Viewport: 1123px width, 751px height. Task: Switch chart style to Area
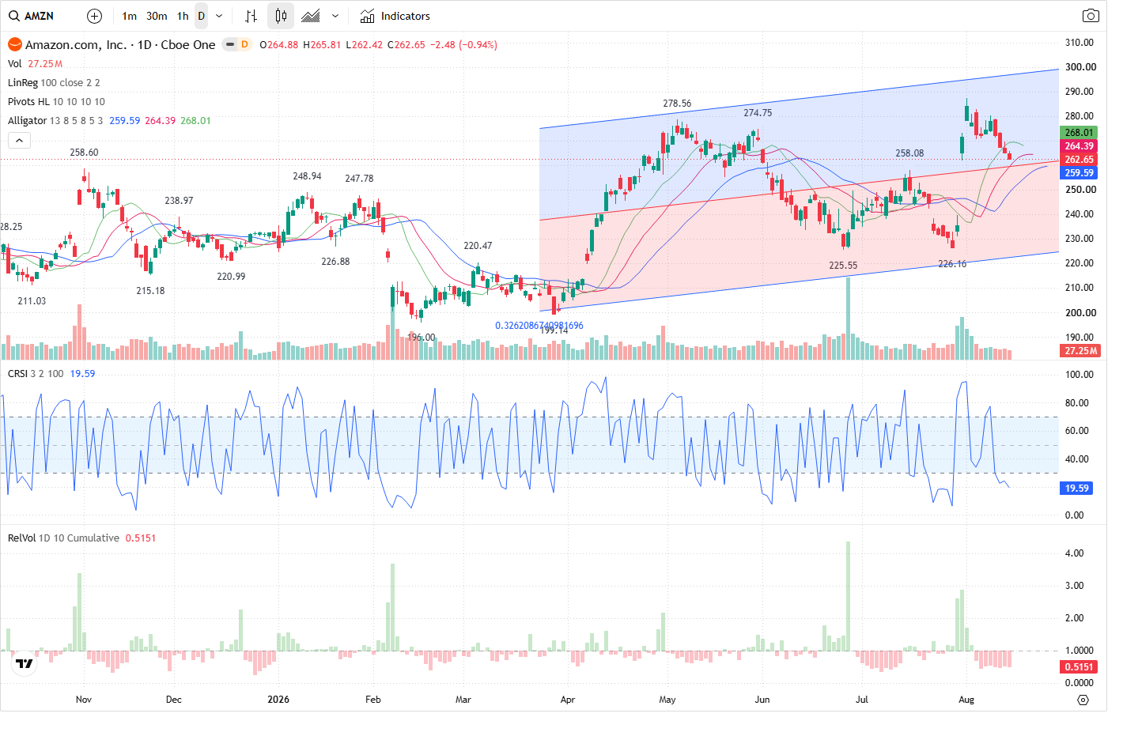coord(311,16)
